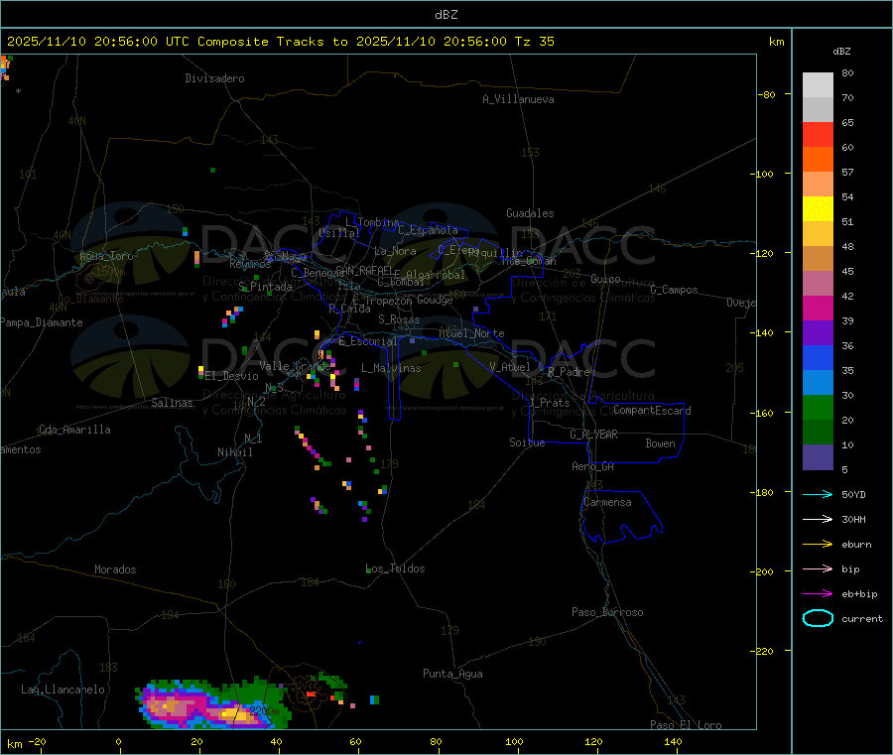Click the Valle_Grande place label
Image resolution: width=893 pixels, height=755 pixels.
point(295,366)
